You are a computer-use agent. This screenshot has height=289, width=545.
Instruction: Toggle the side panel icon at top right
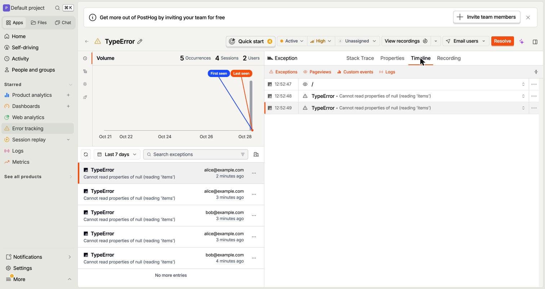pos(535,42)
